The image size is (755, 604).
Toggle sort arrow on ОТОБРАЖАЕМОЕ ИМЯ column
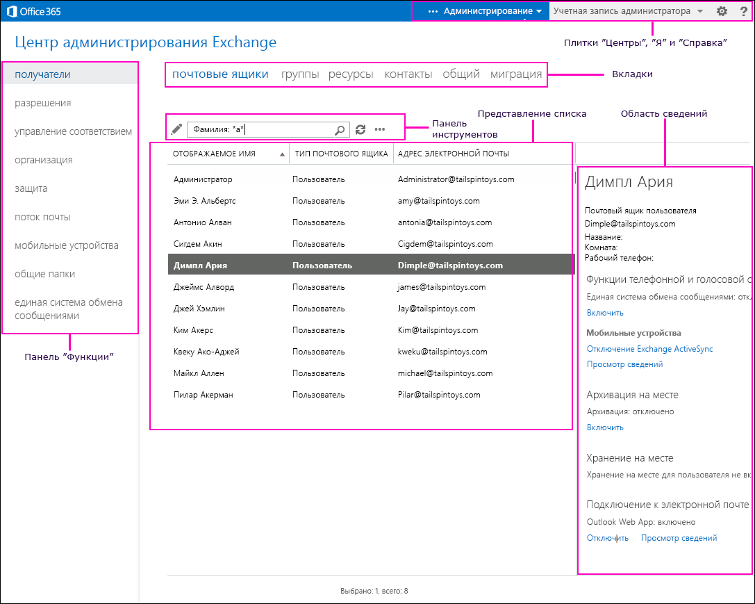tap(282, 154)
